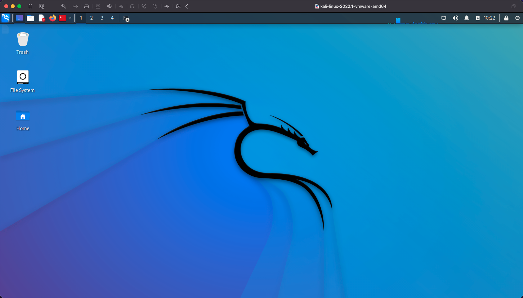Image resolution: width=523 pixels, height=298 pixels.
Task: Click the VMware camera device icon
Action: coord(98,6)
